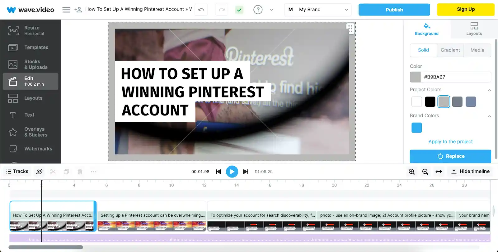This screenshot has width=498, height=252.
Task: Zoom in on the timeline
Action: pos(411,172)
